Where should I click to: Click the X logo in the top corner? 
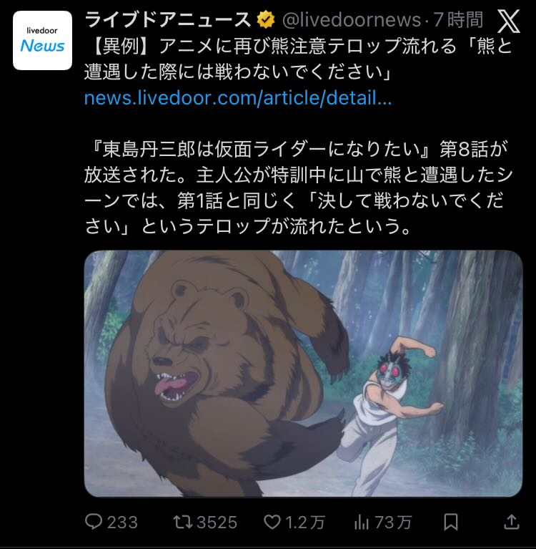pyautogui.click(x=509, y=21)
